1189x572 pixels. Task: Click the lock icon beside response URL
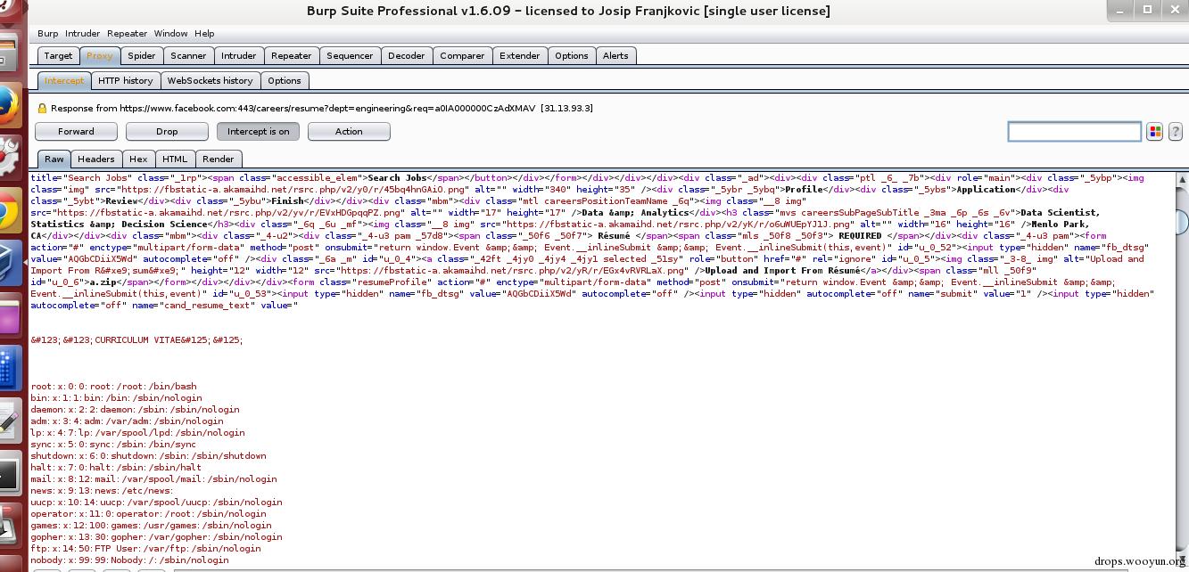(42, 108)
